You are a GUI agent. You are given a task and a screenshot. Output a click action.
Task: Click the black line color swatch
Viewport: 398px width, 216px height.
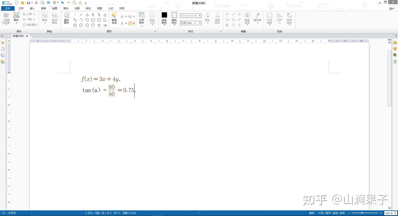tap(164, 15)
